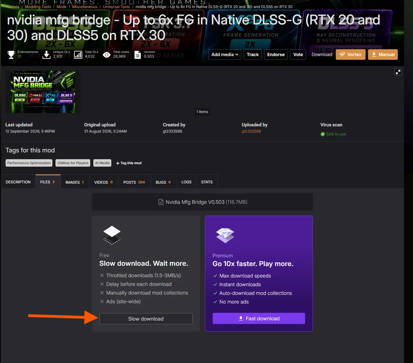
Task: Select the purple Fast download button
Action: [259, 318]
